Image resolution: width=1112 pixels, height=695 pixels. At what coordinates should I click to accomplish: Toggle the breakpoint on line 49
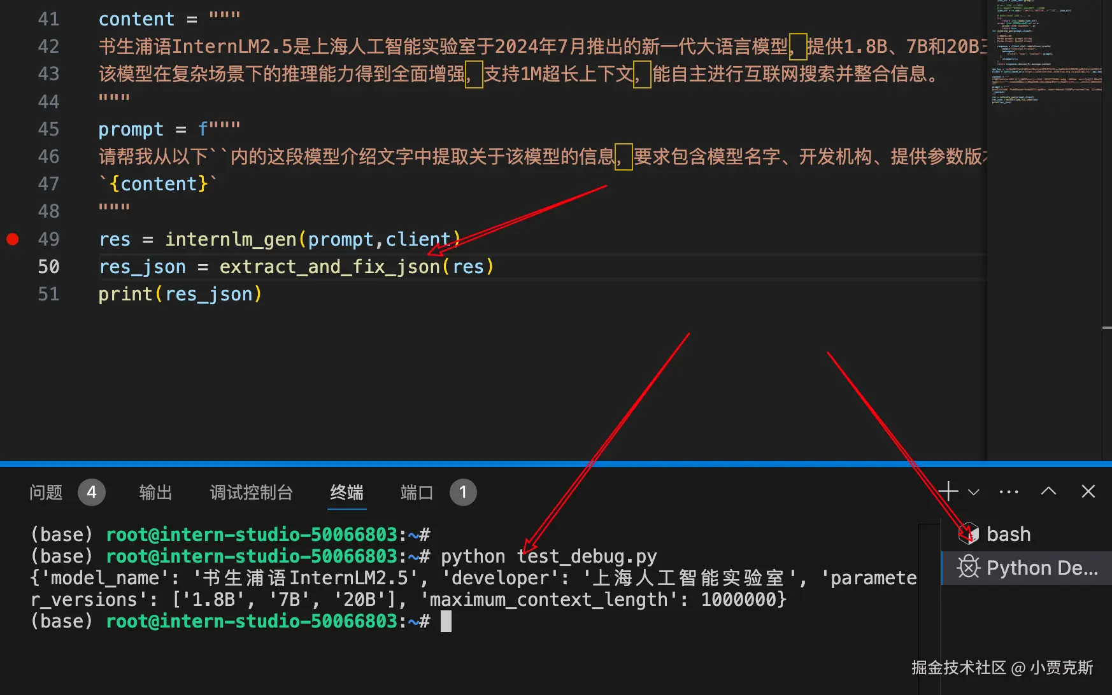point(12,239)
